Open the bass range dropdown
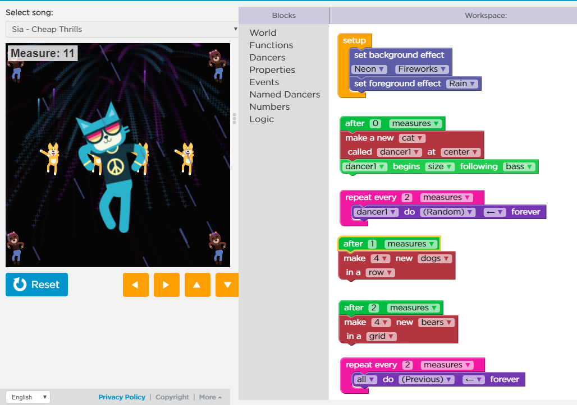This screenshot has width=577, height=405. 519,167
